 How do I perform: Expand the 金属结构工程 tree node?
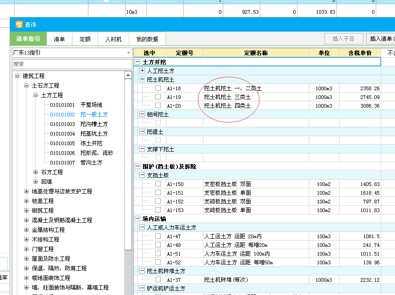click(x=26, y=229)
